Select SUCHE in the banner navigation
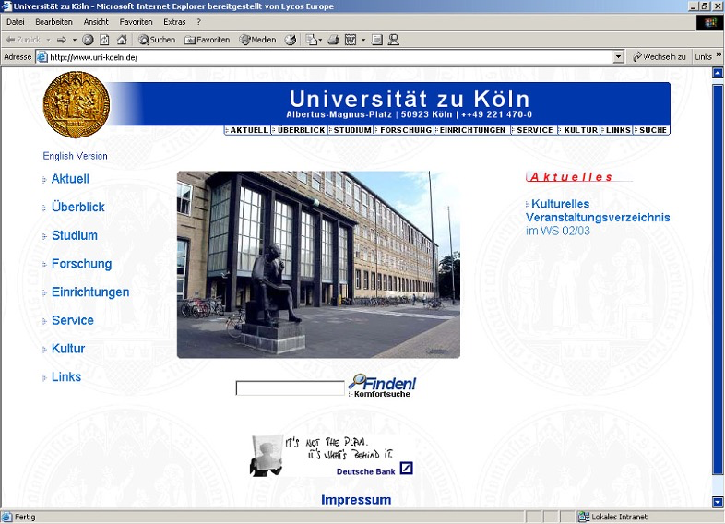This screenshot has height=524, width=725. (651, 130)
